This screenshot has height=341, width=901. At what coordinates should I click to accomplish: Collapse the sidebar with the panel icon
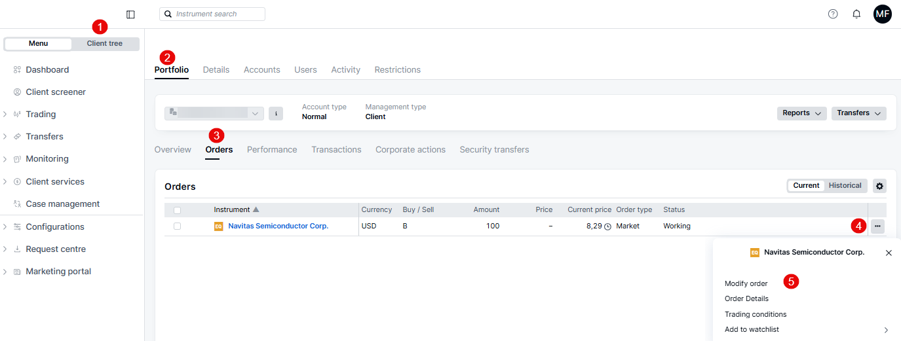(130, 14)
